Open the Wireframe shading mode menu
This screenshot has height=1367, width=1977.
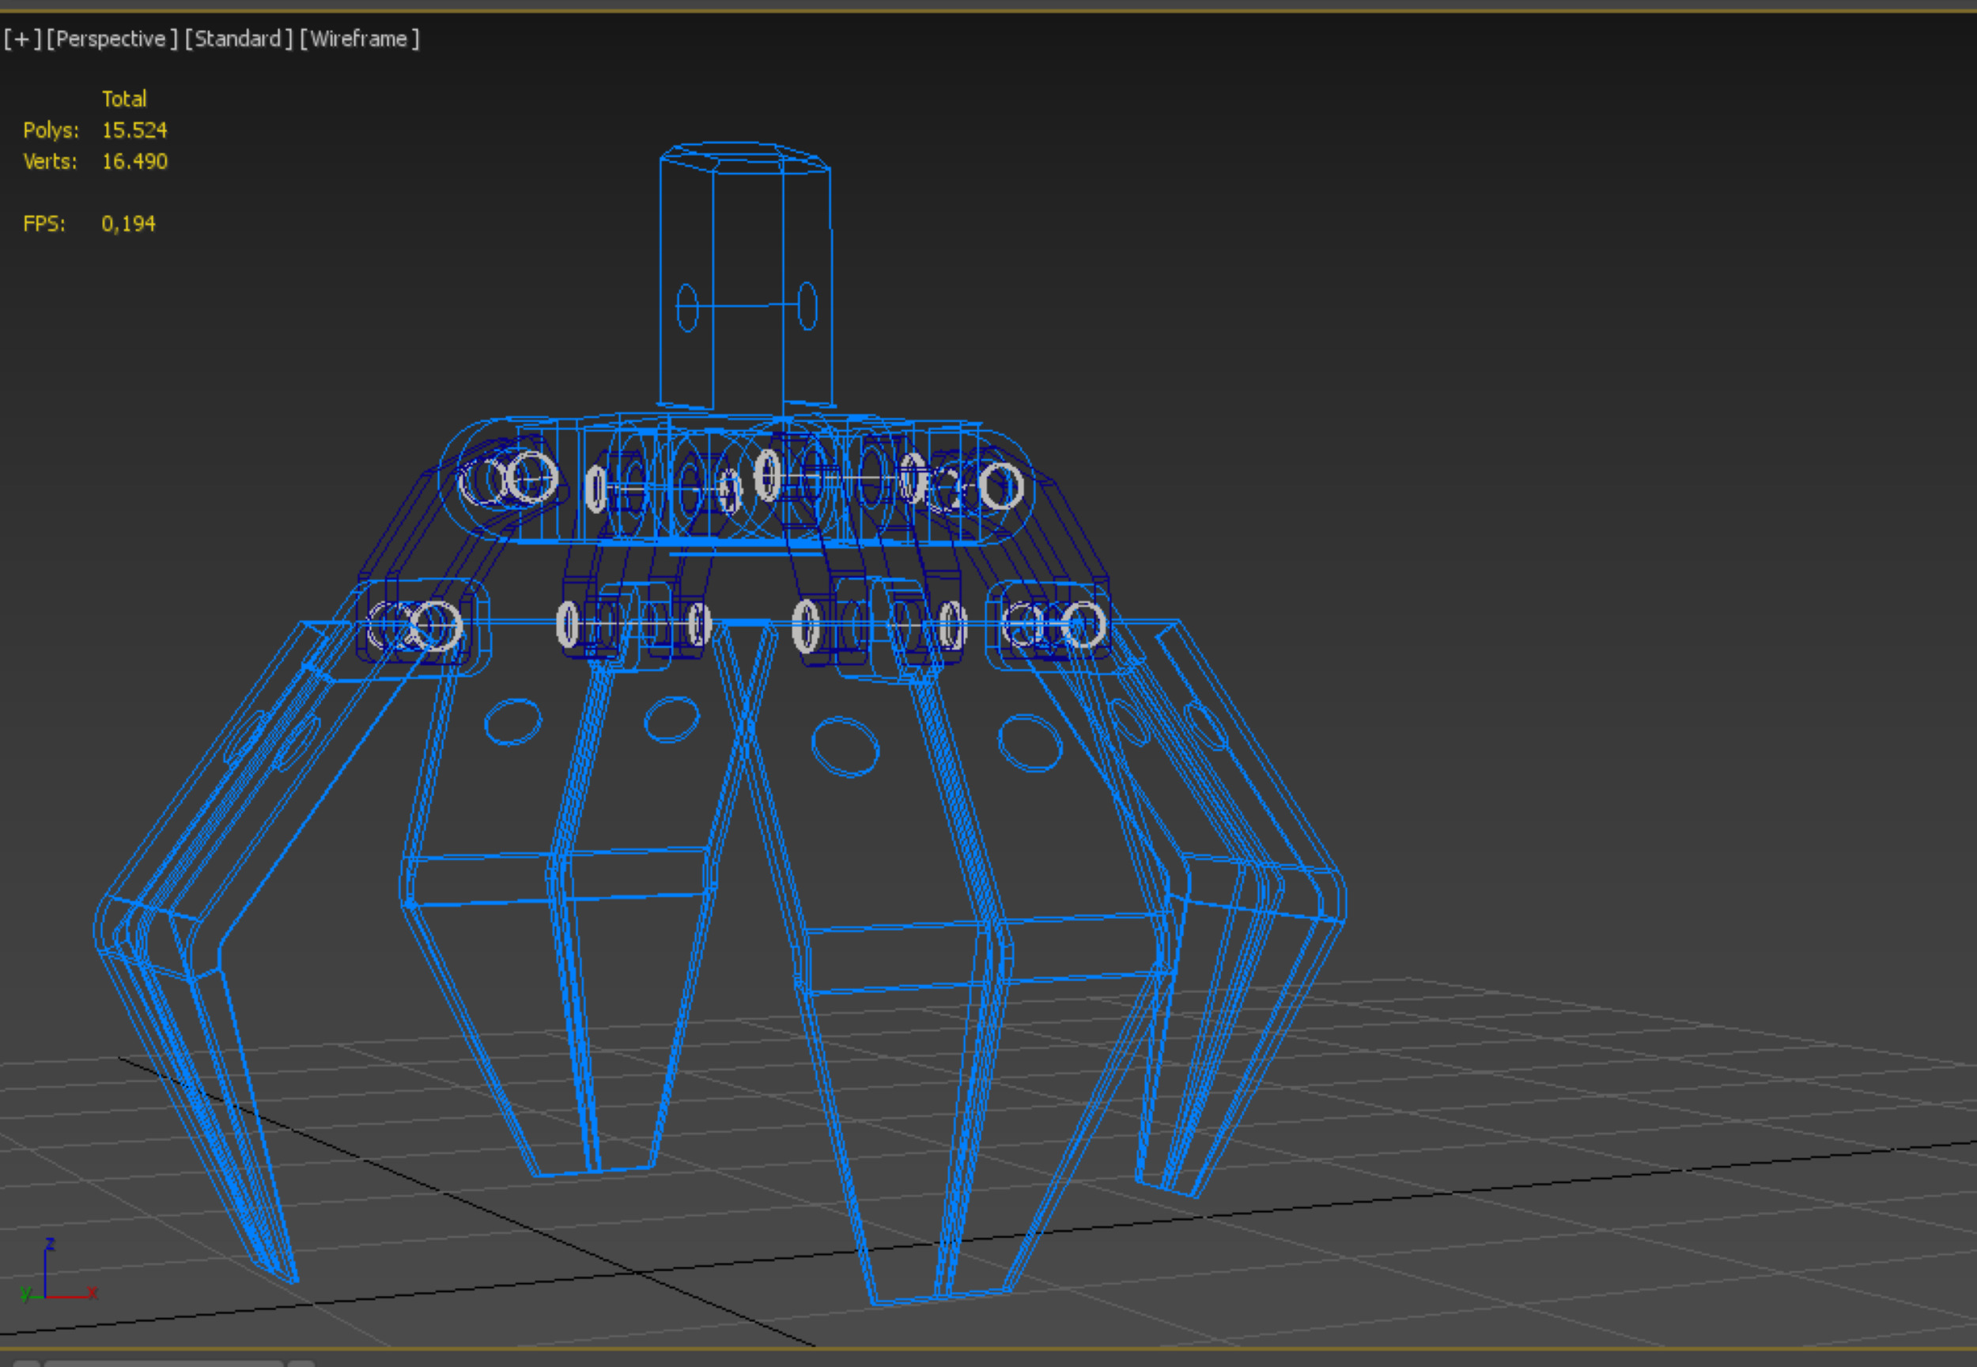coord(359,39)
